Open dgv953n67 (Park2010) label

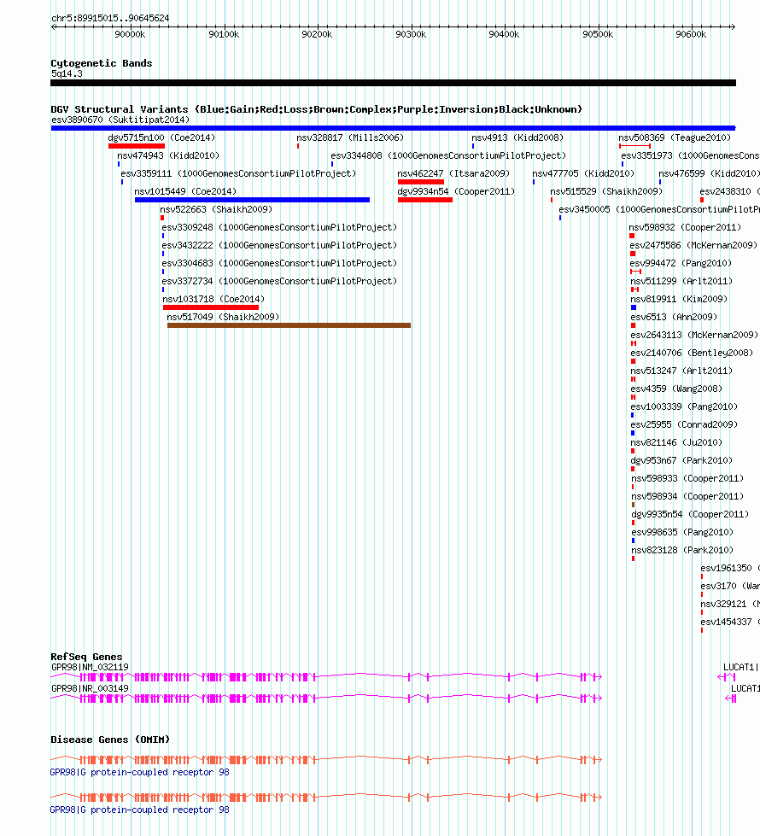(681, 460)
